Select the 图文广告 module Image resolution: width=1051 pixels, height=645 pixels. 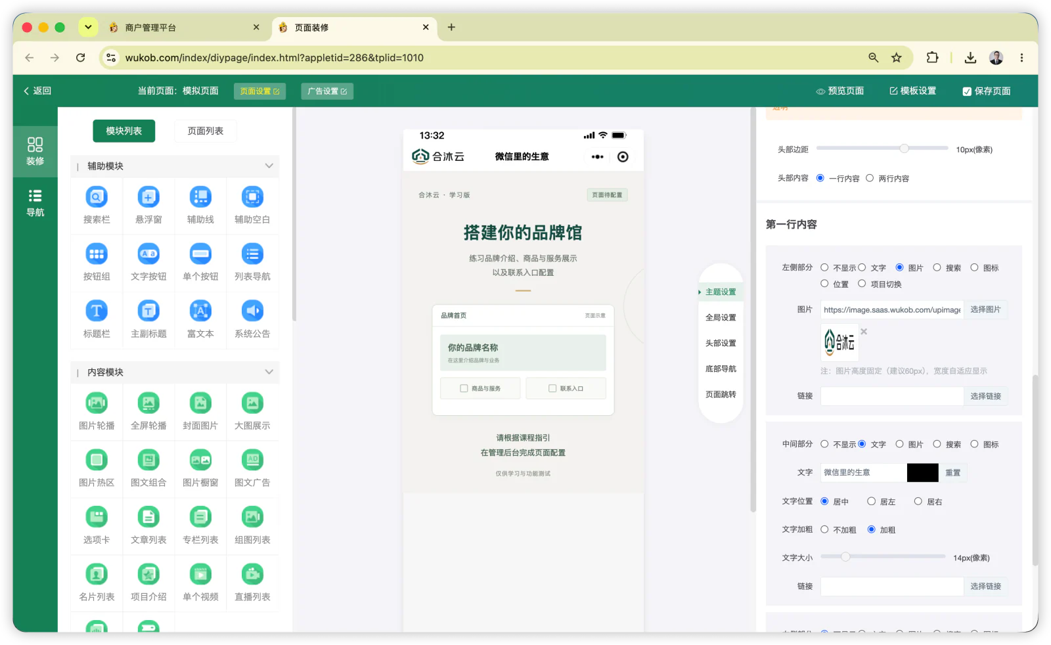tap(252, 469)
